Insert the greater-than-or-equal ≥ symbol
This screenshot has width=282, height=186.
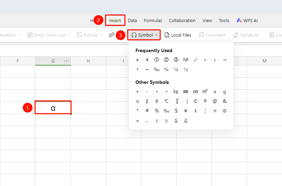pyautogui.click(x=166, y=121)
